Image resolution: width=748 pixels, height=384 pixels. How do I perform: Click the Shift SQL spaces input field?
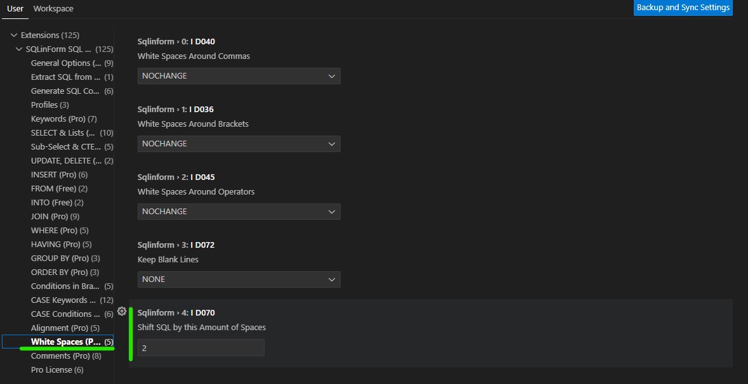(x=201, y=348)
